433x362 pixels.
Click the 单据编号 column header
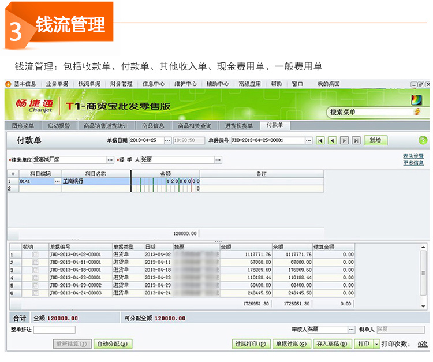coord(80,247)
